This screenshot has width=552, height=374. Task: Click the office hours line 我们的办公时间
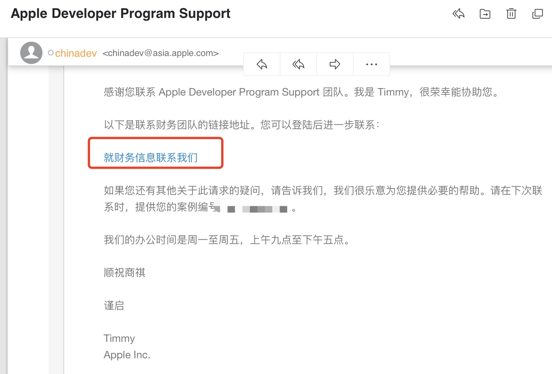pyautogui.click(x=228, y=240)
